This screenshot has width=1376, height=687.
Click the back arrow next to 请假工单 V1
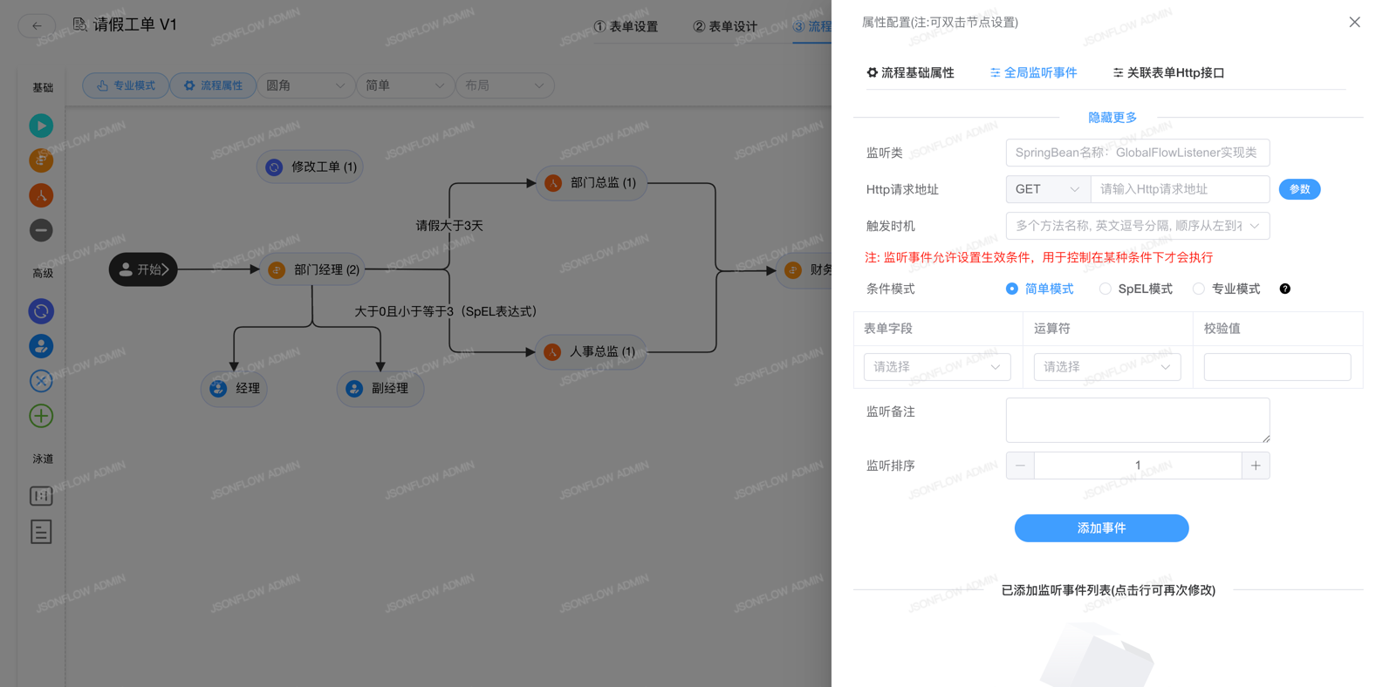point(37,25)
